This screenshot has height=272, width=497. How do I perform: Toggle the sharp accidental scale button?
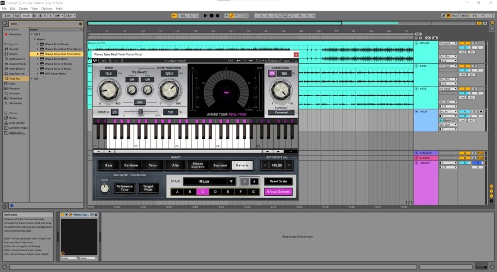click(x=254, y=181)
